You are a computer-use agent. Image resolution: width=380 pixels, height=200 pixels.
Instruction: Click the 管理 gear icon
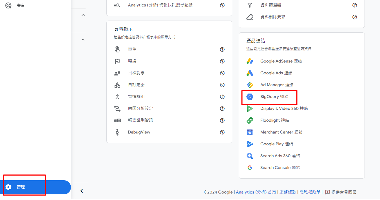pos(8,187)
